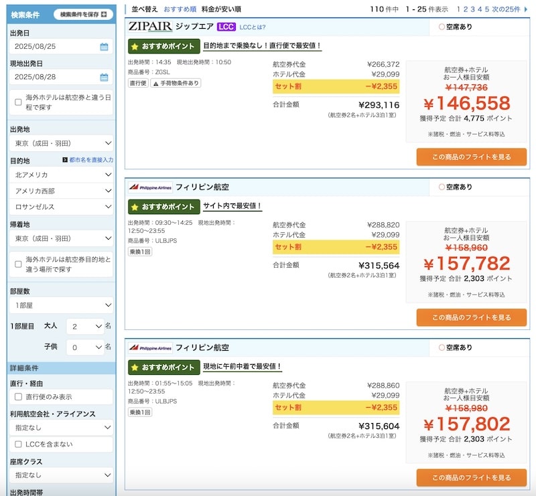The height and width of the screenshot is (496, 536).
Task: Open the アメリカ西部 area dropdown
Action: [61, 191]
